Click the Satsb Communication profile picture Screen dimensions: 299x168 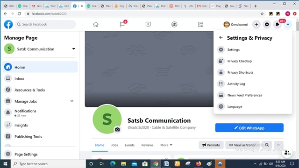[107, 119]
